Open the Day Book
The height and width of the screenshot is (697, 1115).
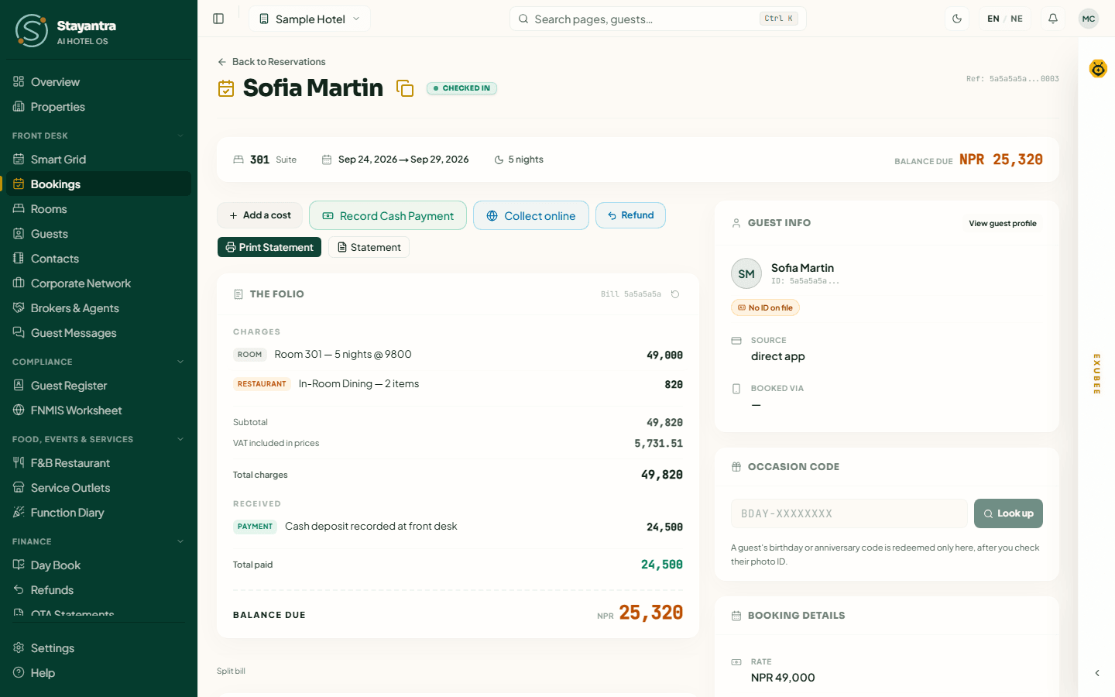98,565
